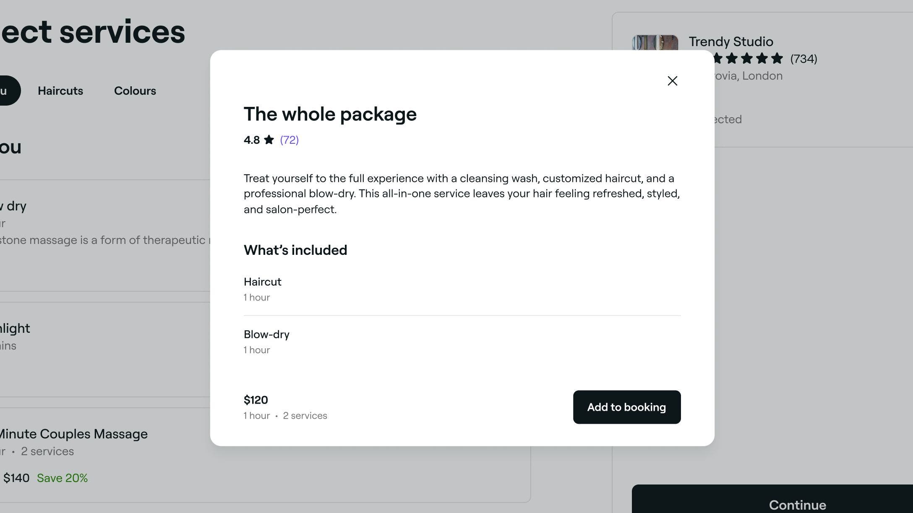Viewport: 913px width, 513px height.
Task: Click The whole package title
Action: tap(330, 114)
